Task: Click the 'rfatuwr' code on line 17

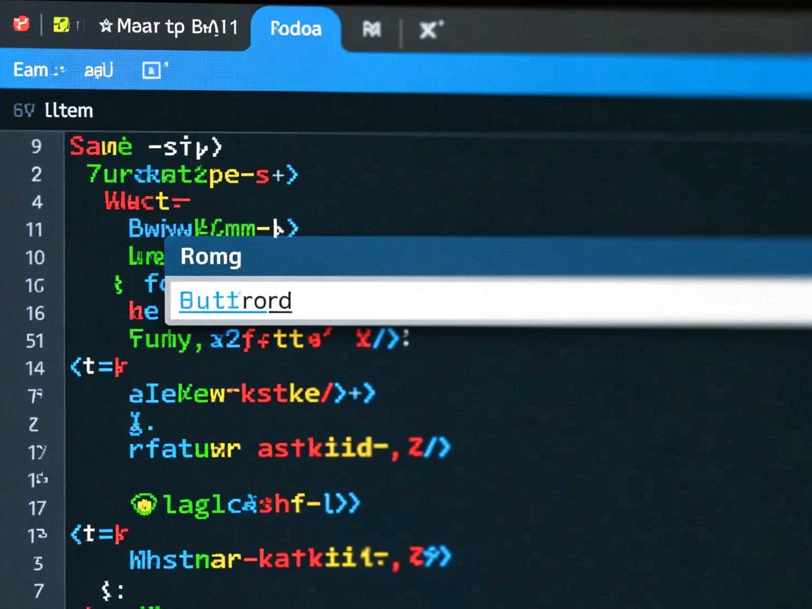Action: (x=185, y=448)
